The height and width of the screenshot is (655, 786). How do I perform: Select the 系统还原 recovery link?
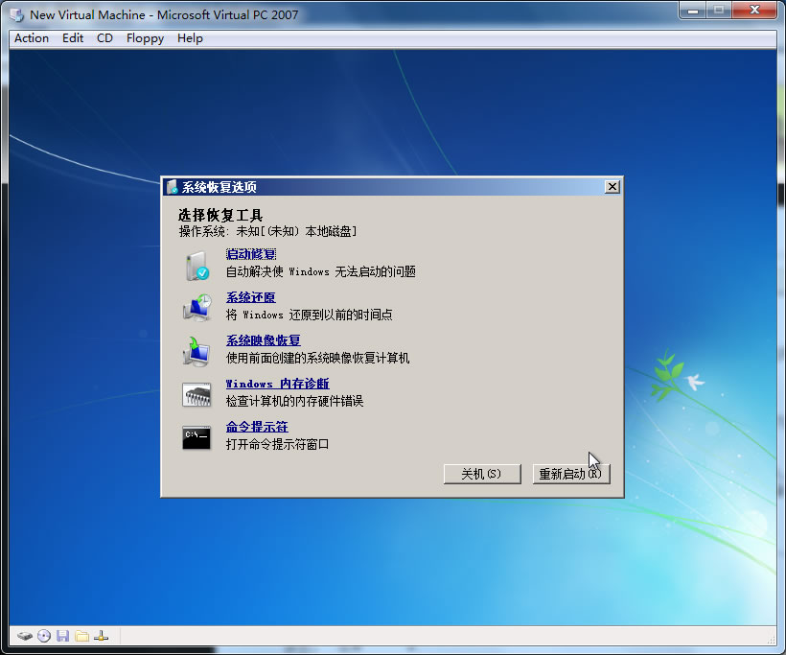tap(250, 296)
